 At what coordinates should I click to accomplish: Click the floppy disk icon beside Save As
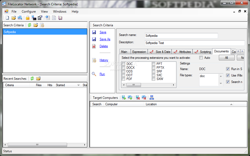pyautogui.click(x=94, y=39)
